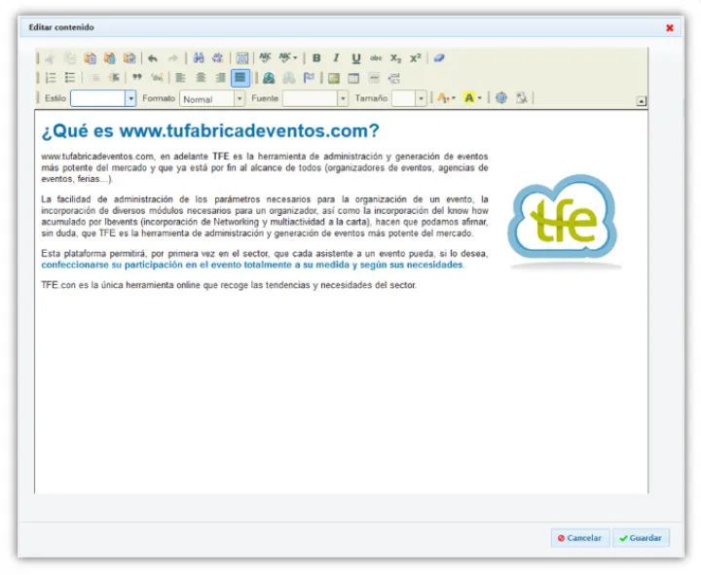Click the Remove Format eraser icon
This screenshot has height=575, width=701.
pos(439,58)
